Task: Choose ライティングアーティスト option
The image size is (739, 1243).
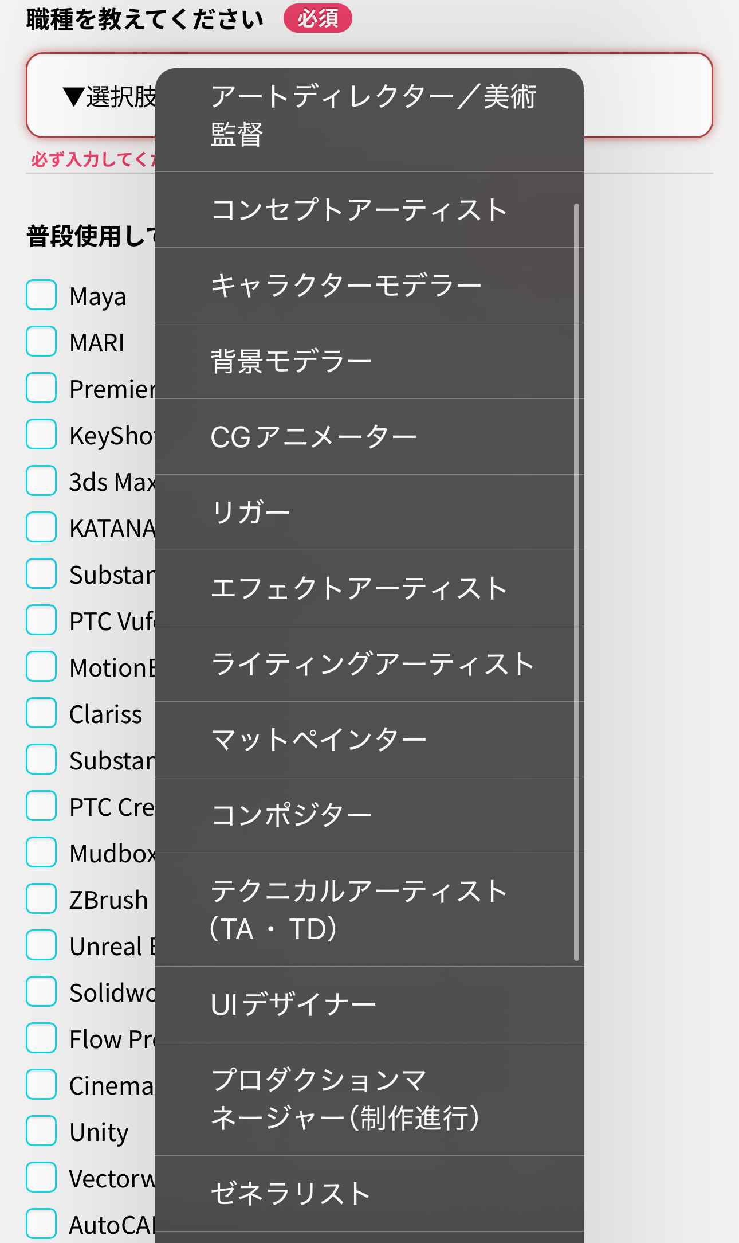Action: coord(369,664)
